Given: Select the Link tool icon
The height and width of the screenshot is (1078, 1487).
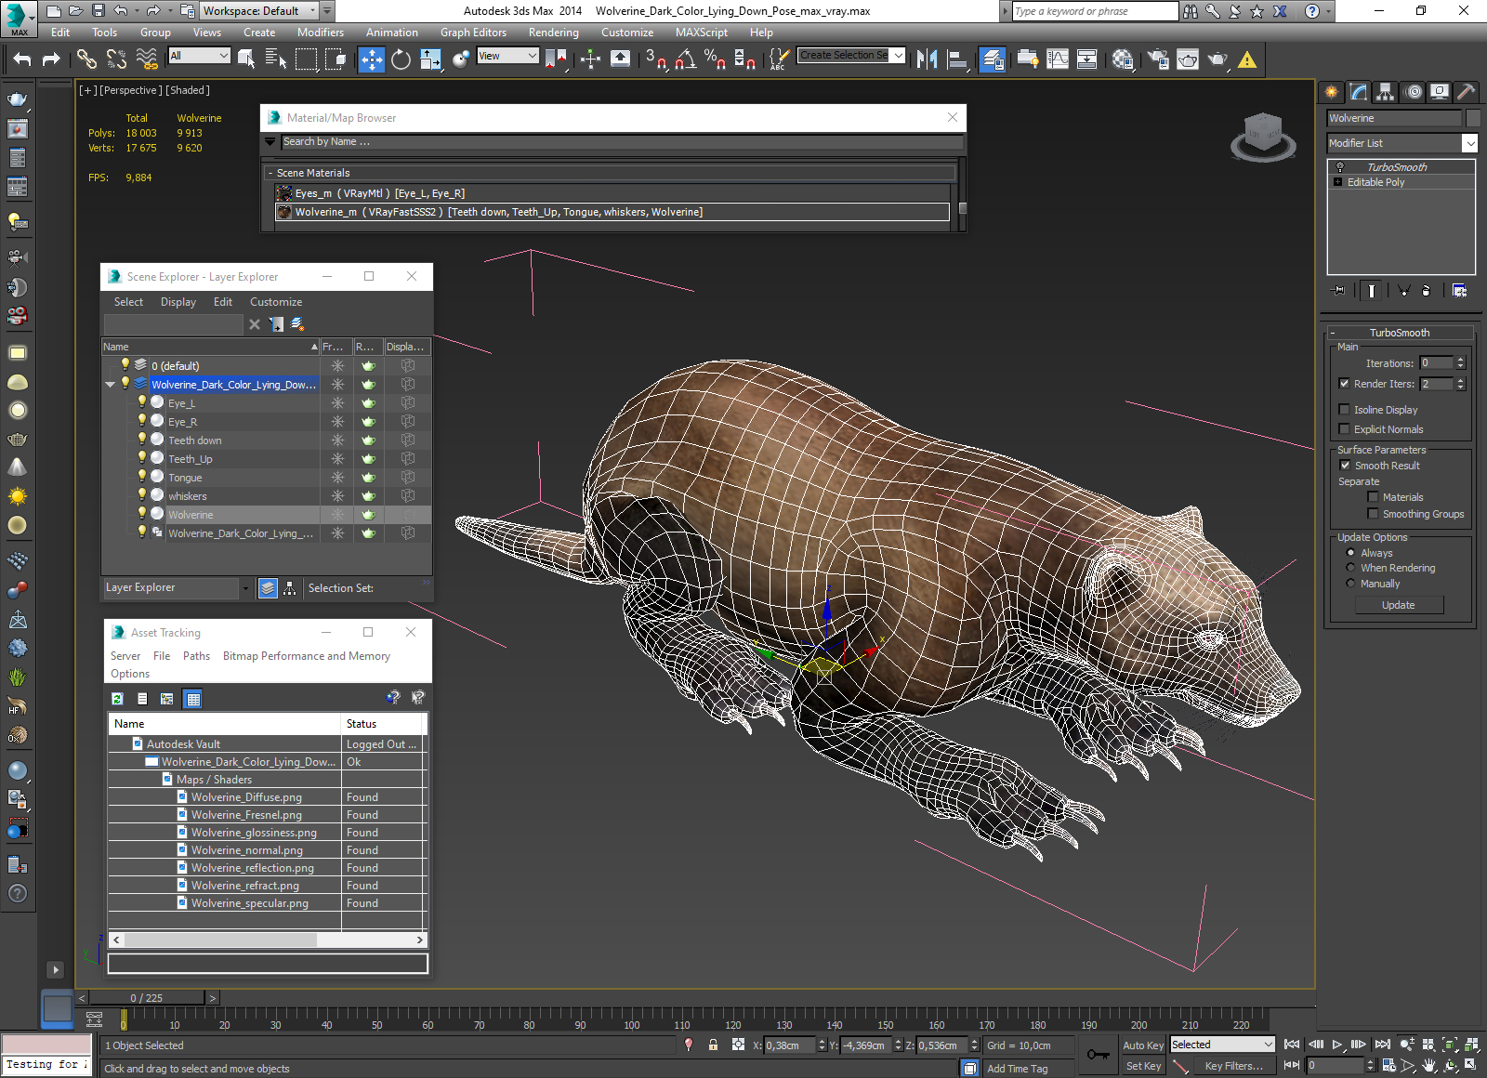Looking at the screenshot, I should pos(86,59).
